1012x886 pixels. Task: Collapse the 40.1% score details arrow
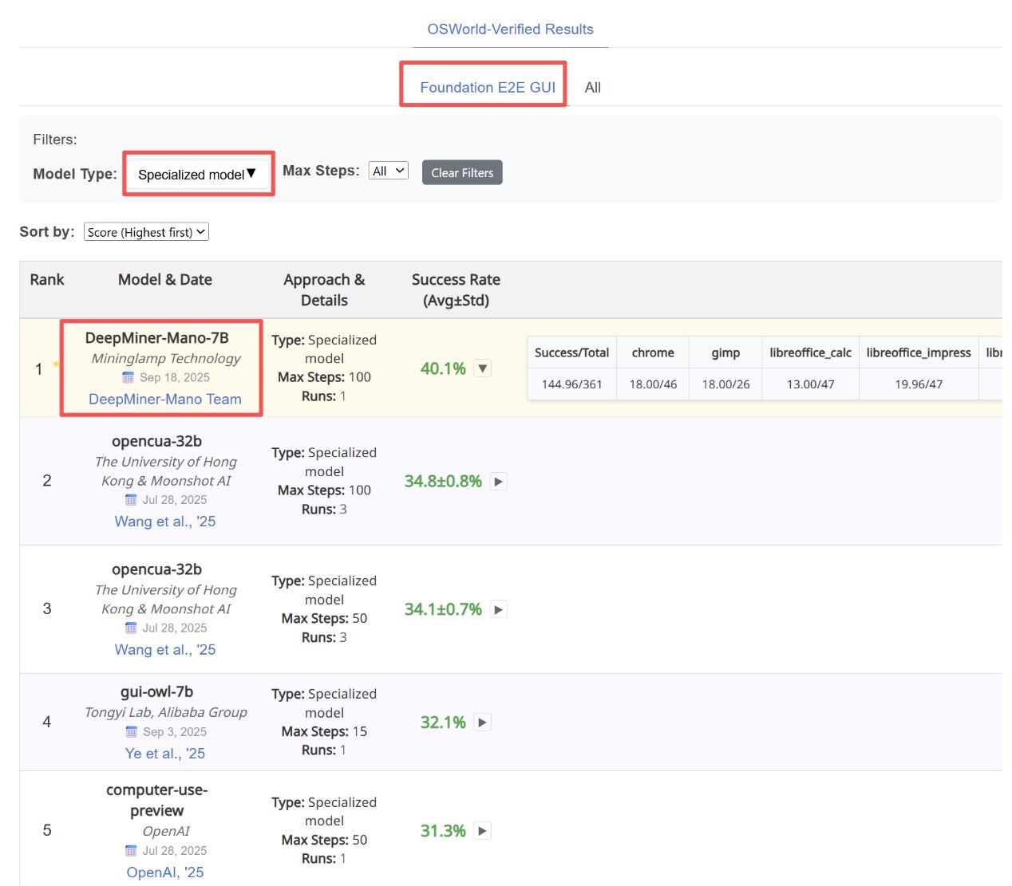pyautogui.click(x=482, y=368)
